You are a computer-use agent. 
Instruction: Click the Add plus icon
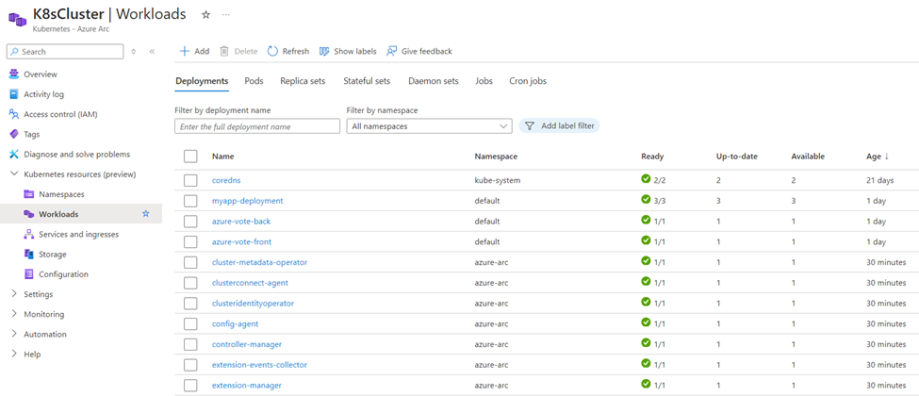185,51
